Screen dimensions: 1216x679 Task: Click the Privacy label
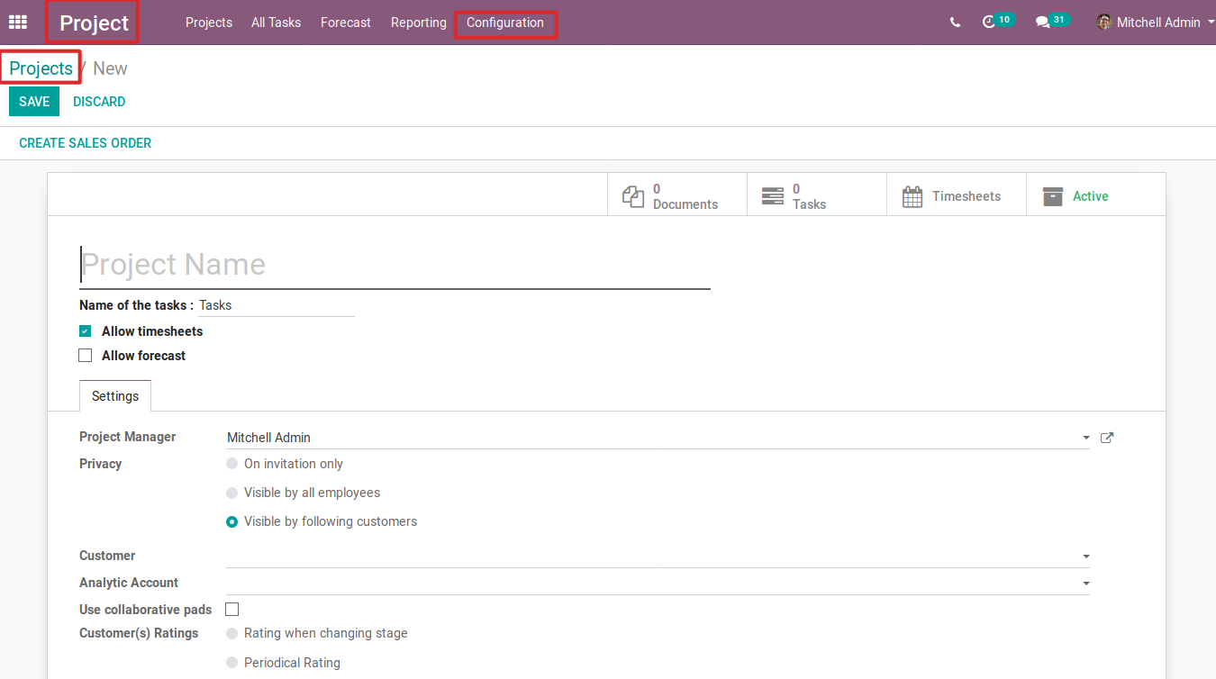pos(100,464)
